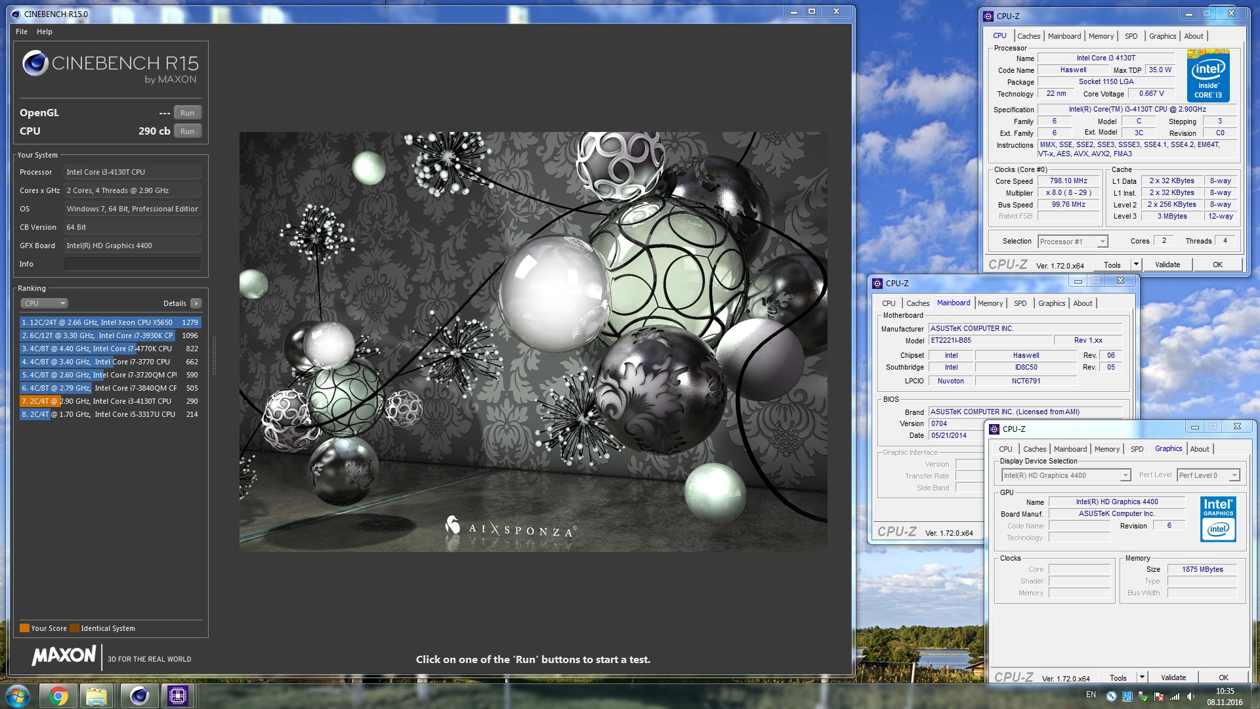Click the Safely Remove Hardware tray icon

pyautogui.click(x=1143, y=697)
